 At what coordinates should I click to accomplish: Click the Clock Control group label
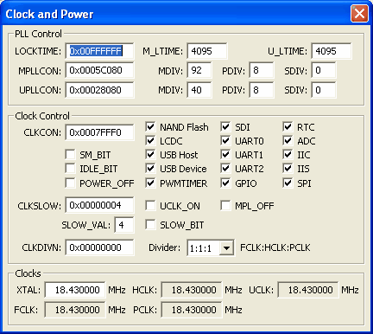[x=42, y=116]
